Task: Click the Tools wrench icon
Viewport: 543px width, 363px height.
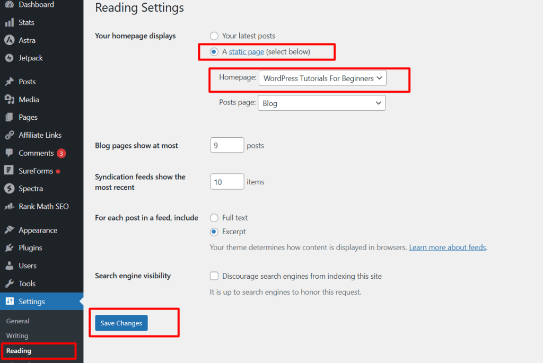Action: tap(9, 284)
